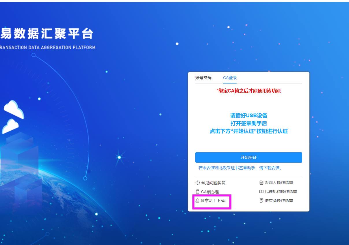View the 代理机构操作指南 guide

tap(281, 192)
